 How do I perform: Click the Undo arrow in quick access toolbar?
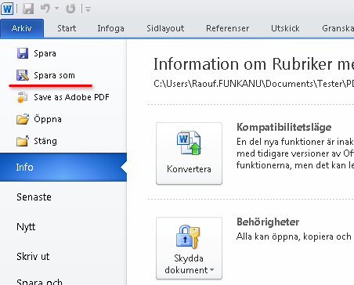click(45, 9)
